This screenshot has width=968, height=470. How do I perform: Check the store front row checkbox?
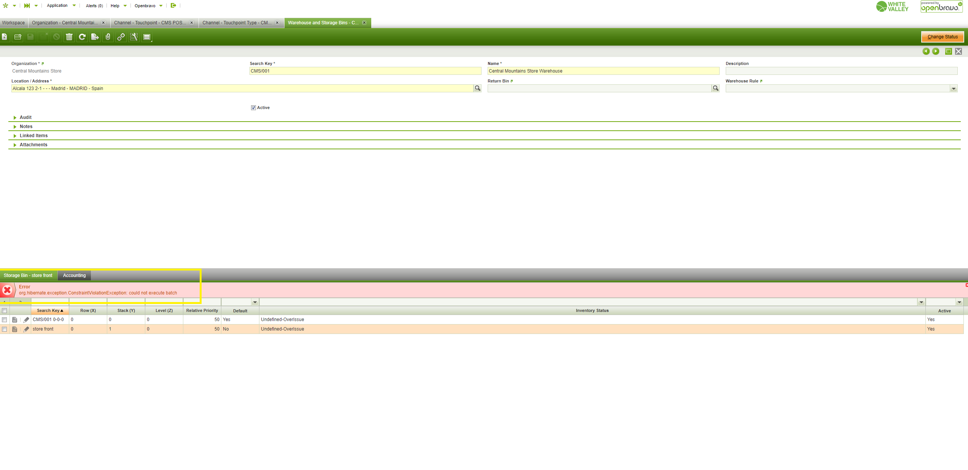coord(5,329)
